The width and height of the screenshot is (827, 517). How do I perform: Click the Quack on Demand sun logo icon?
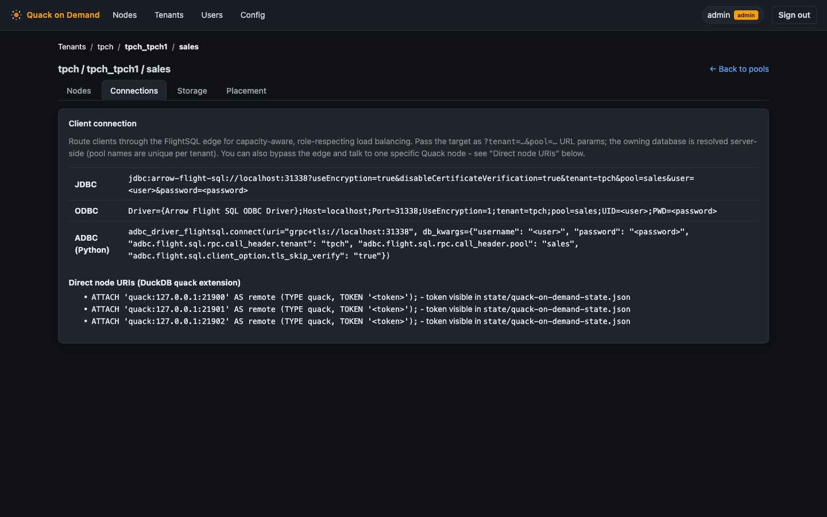pos(16,15)
